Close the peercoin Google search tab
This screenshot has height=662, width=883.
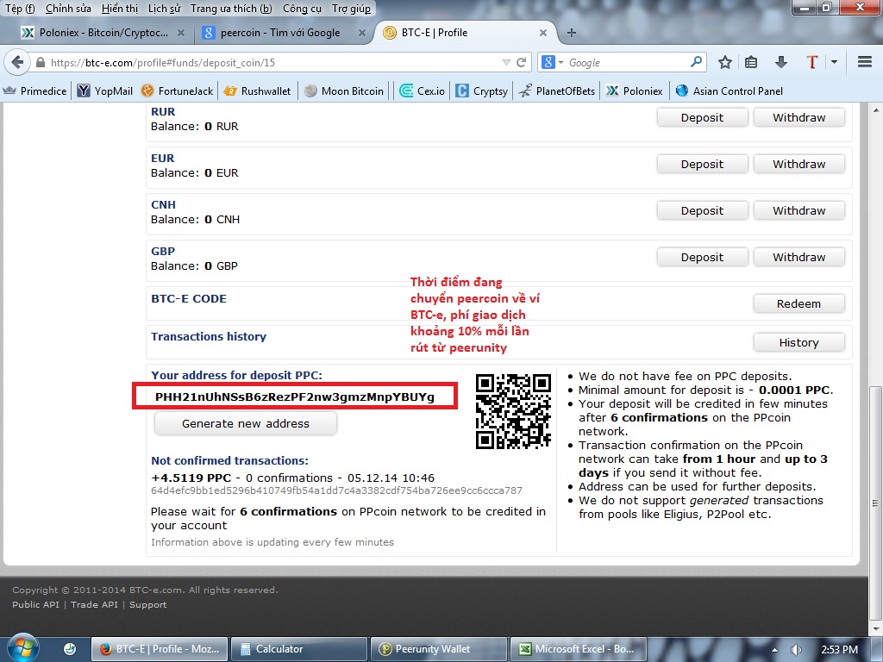362,33
